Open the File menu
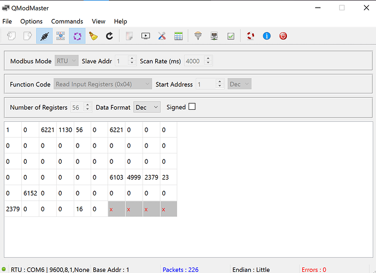Viewport: 376px width, 273px height. 7,21
